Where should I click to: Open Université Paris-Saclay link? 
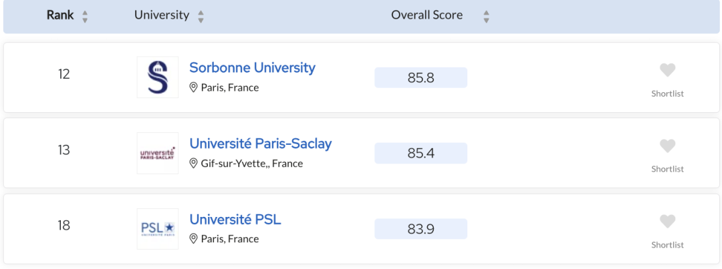(261, 144)
